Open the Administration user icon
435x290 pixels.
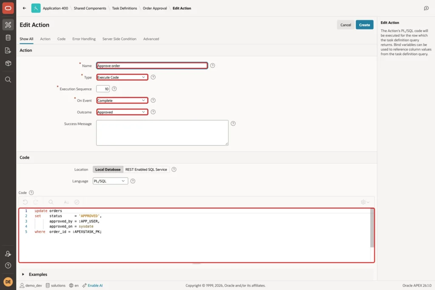[8, 253]
